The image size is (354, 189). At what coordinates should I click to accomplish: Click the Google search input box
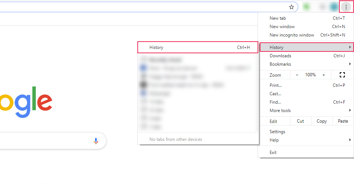point(44,141)
